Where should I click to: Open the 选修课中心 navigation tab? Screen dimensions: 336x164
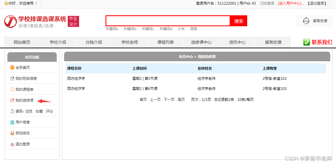pos(201,42)
